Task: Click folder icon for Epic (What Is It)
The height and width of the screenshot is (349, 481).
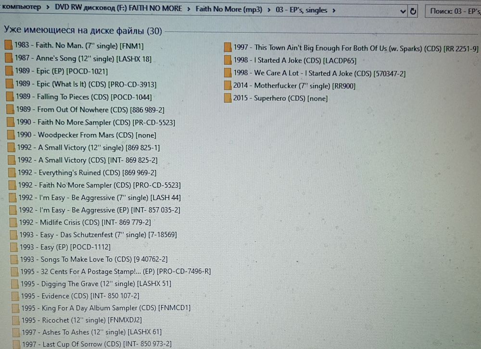Action: tap(10, 84)
